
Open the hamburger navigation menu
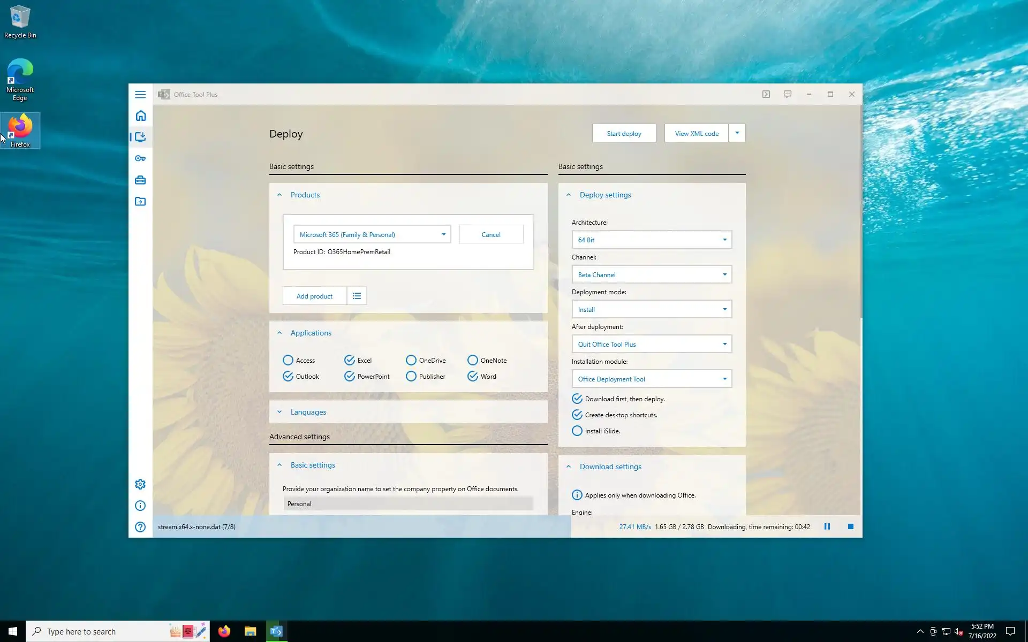tap(140, 95)
